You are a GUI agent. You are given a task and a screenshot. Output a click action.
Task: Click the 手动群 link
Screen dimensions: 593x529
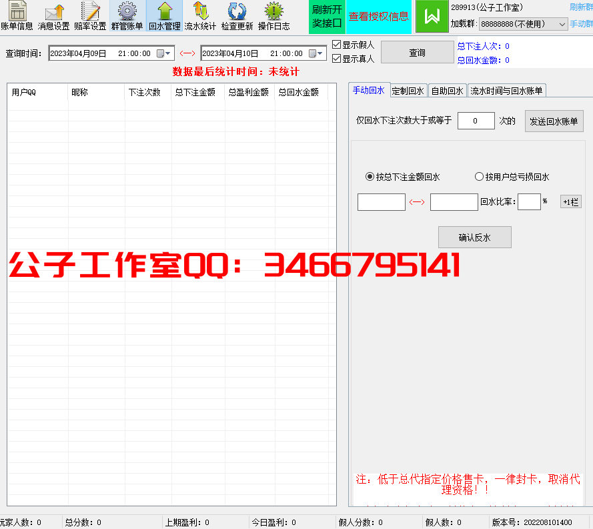(x=581, y=24)
